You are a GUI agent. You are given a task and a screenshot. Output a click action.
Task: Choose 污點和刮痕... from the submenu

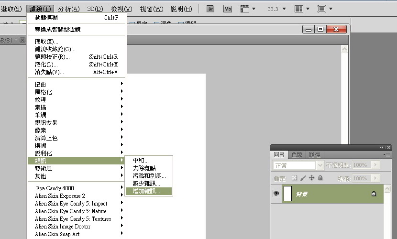[149, 175]
